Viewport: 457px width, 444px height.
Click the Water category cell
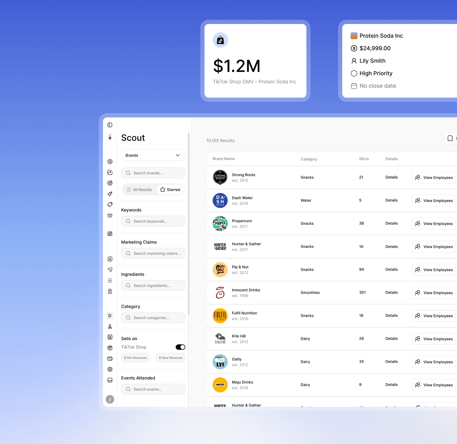(x=306, y=200)
